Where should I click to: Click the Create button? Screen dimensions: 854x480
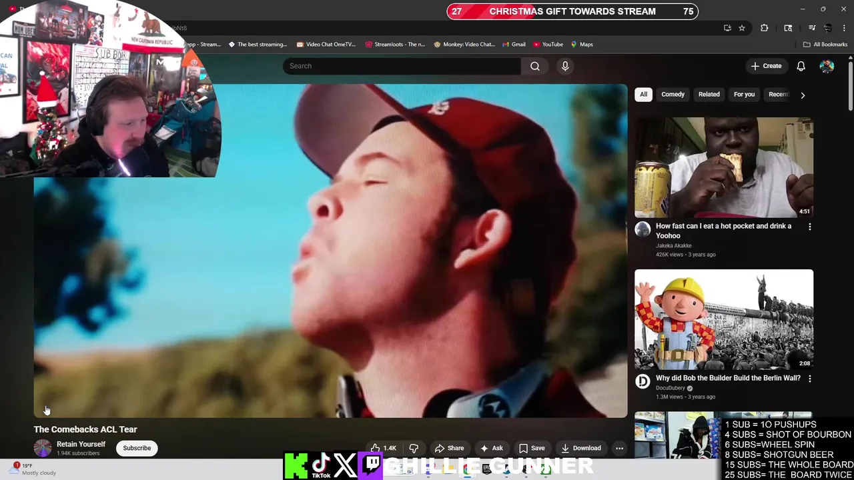pyautogui.click(x=766, y=66)
